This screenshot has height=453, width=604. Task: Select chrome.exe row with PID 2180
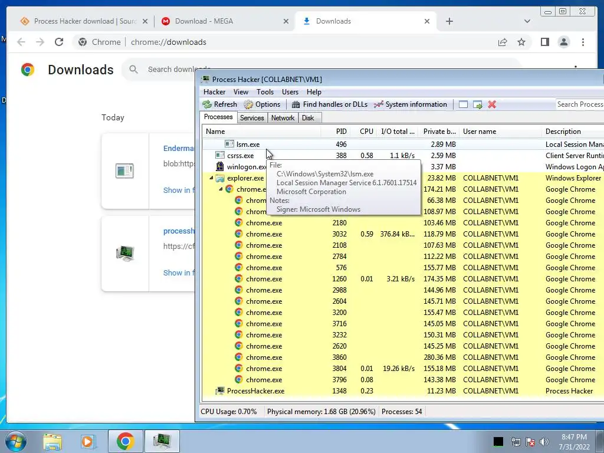403,222
